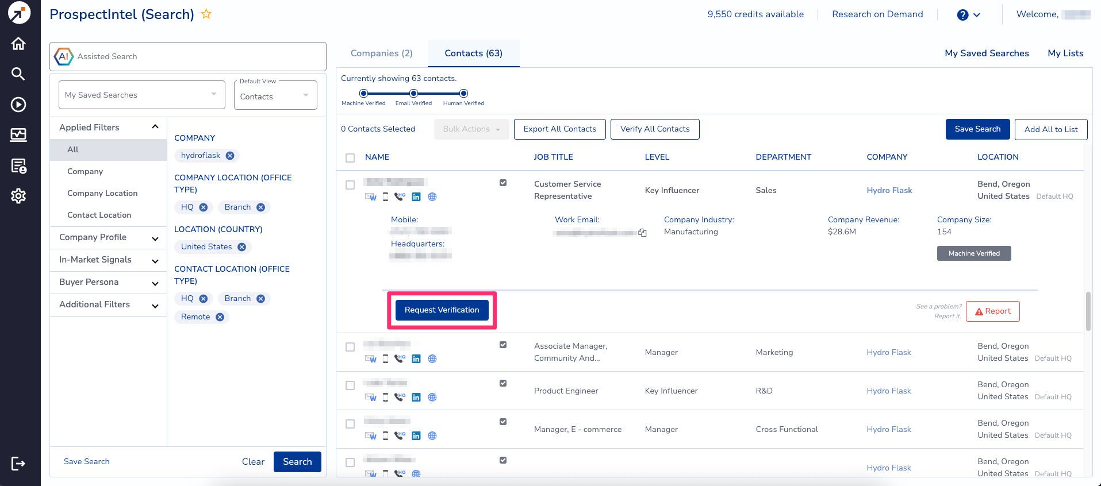This screenshot has width=1101, height=486.
Task: Select the Manager, E-commerce contact checkbox
Action: click(x=350, y=424)
